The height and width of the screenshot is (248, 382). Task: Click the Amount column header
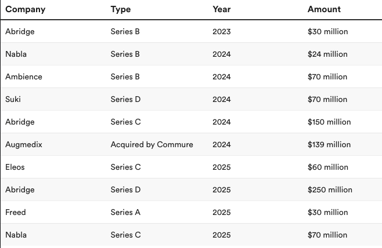pos(324,9)
